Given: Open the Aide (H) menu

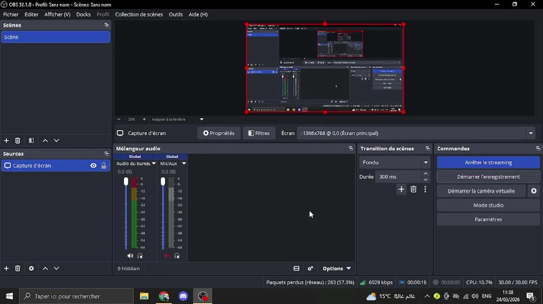Looking at the screenshot, I should [198, 14].
